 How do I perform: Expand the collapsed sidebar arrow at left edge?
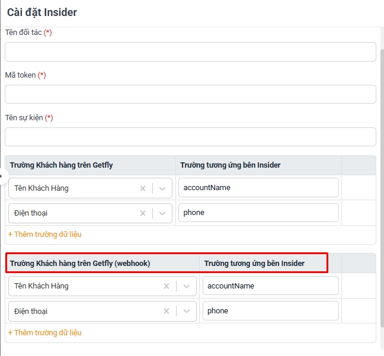pos(2,176)
